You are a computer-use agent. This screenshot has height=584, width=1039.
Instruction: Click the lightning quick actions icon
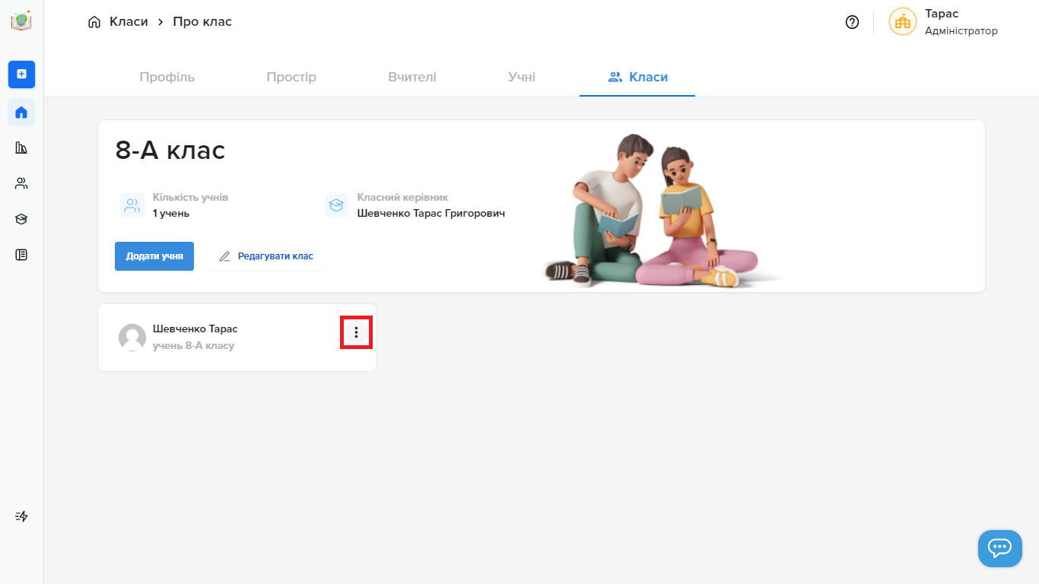click(21, 516)
